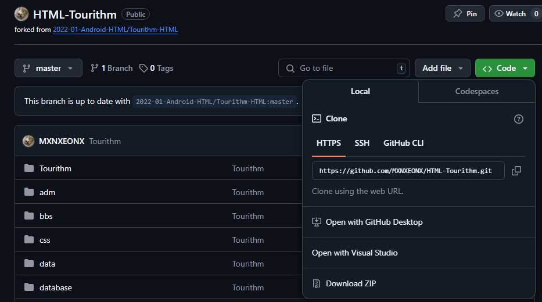This screenshot has width=542, height=302.
Task: Click the folder icon next to database
Action: tap(29, 287)
